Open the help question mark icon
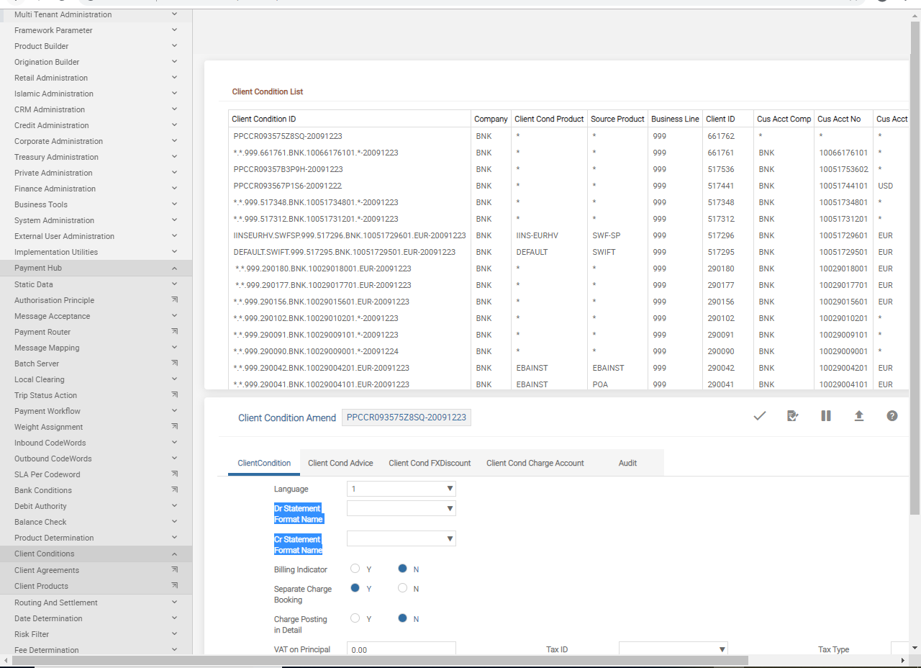 pos(891,416)
